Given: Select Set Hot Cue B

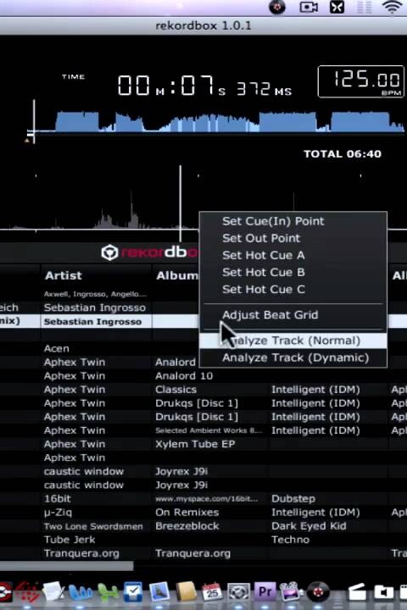Looking at the screenshot, I should [x=264, y=272].
